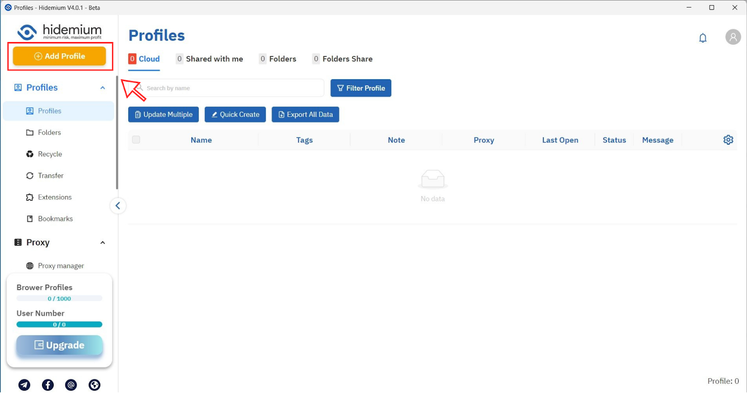Click the Tags column header

[304, 140]
